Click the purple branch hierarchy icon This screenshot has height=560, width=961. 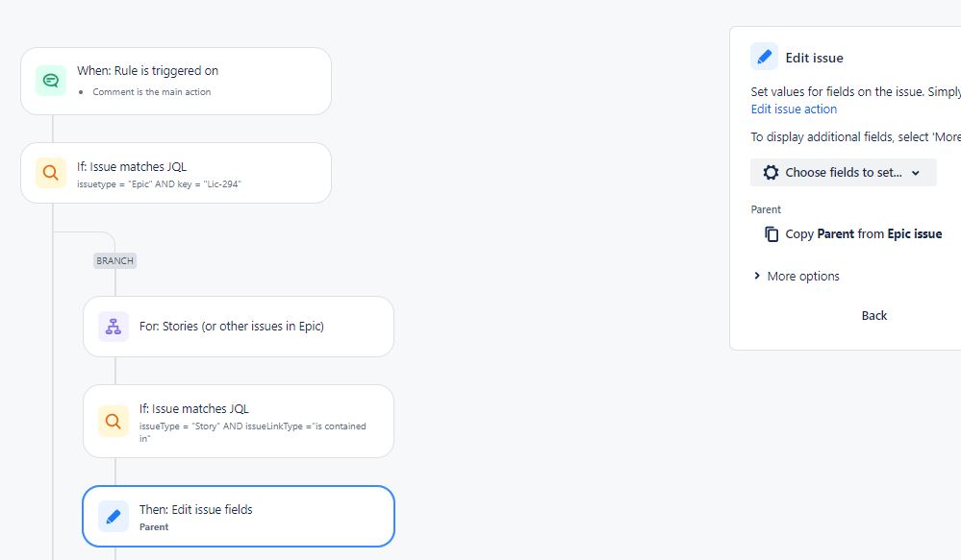click(x=114, y=327)
